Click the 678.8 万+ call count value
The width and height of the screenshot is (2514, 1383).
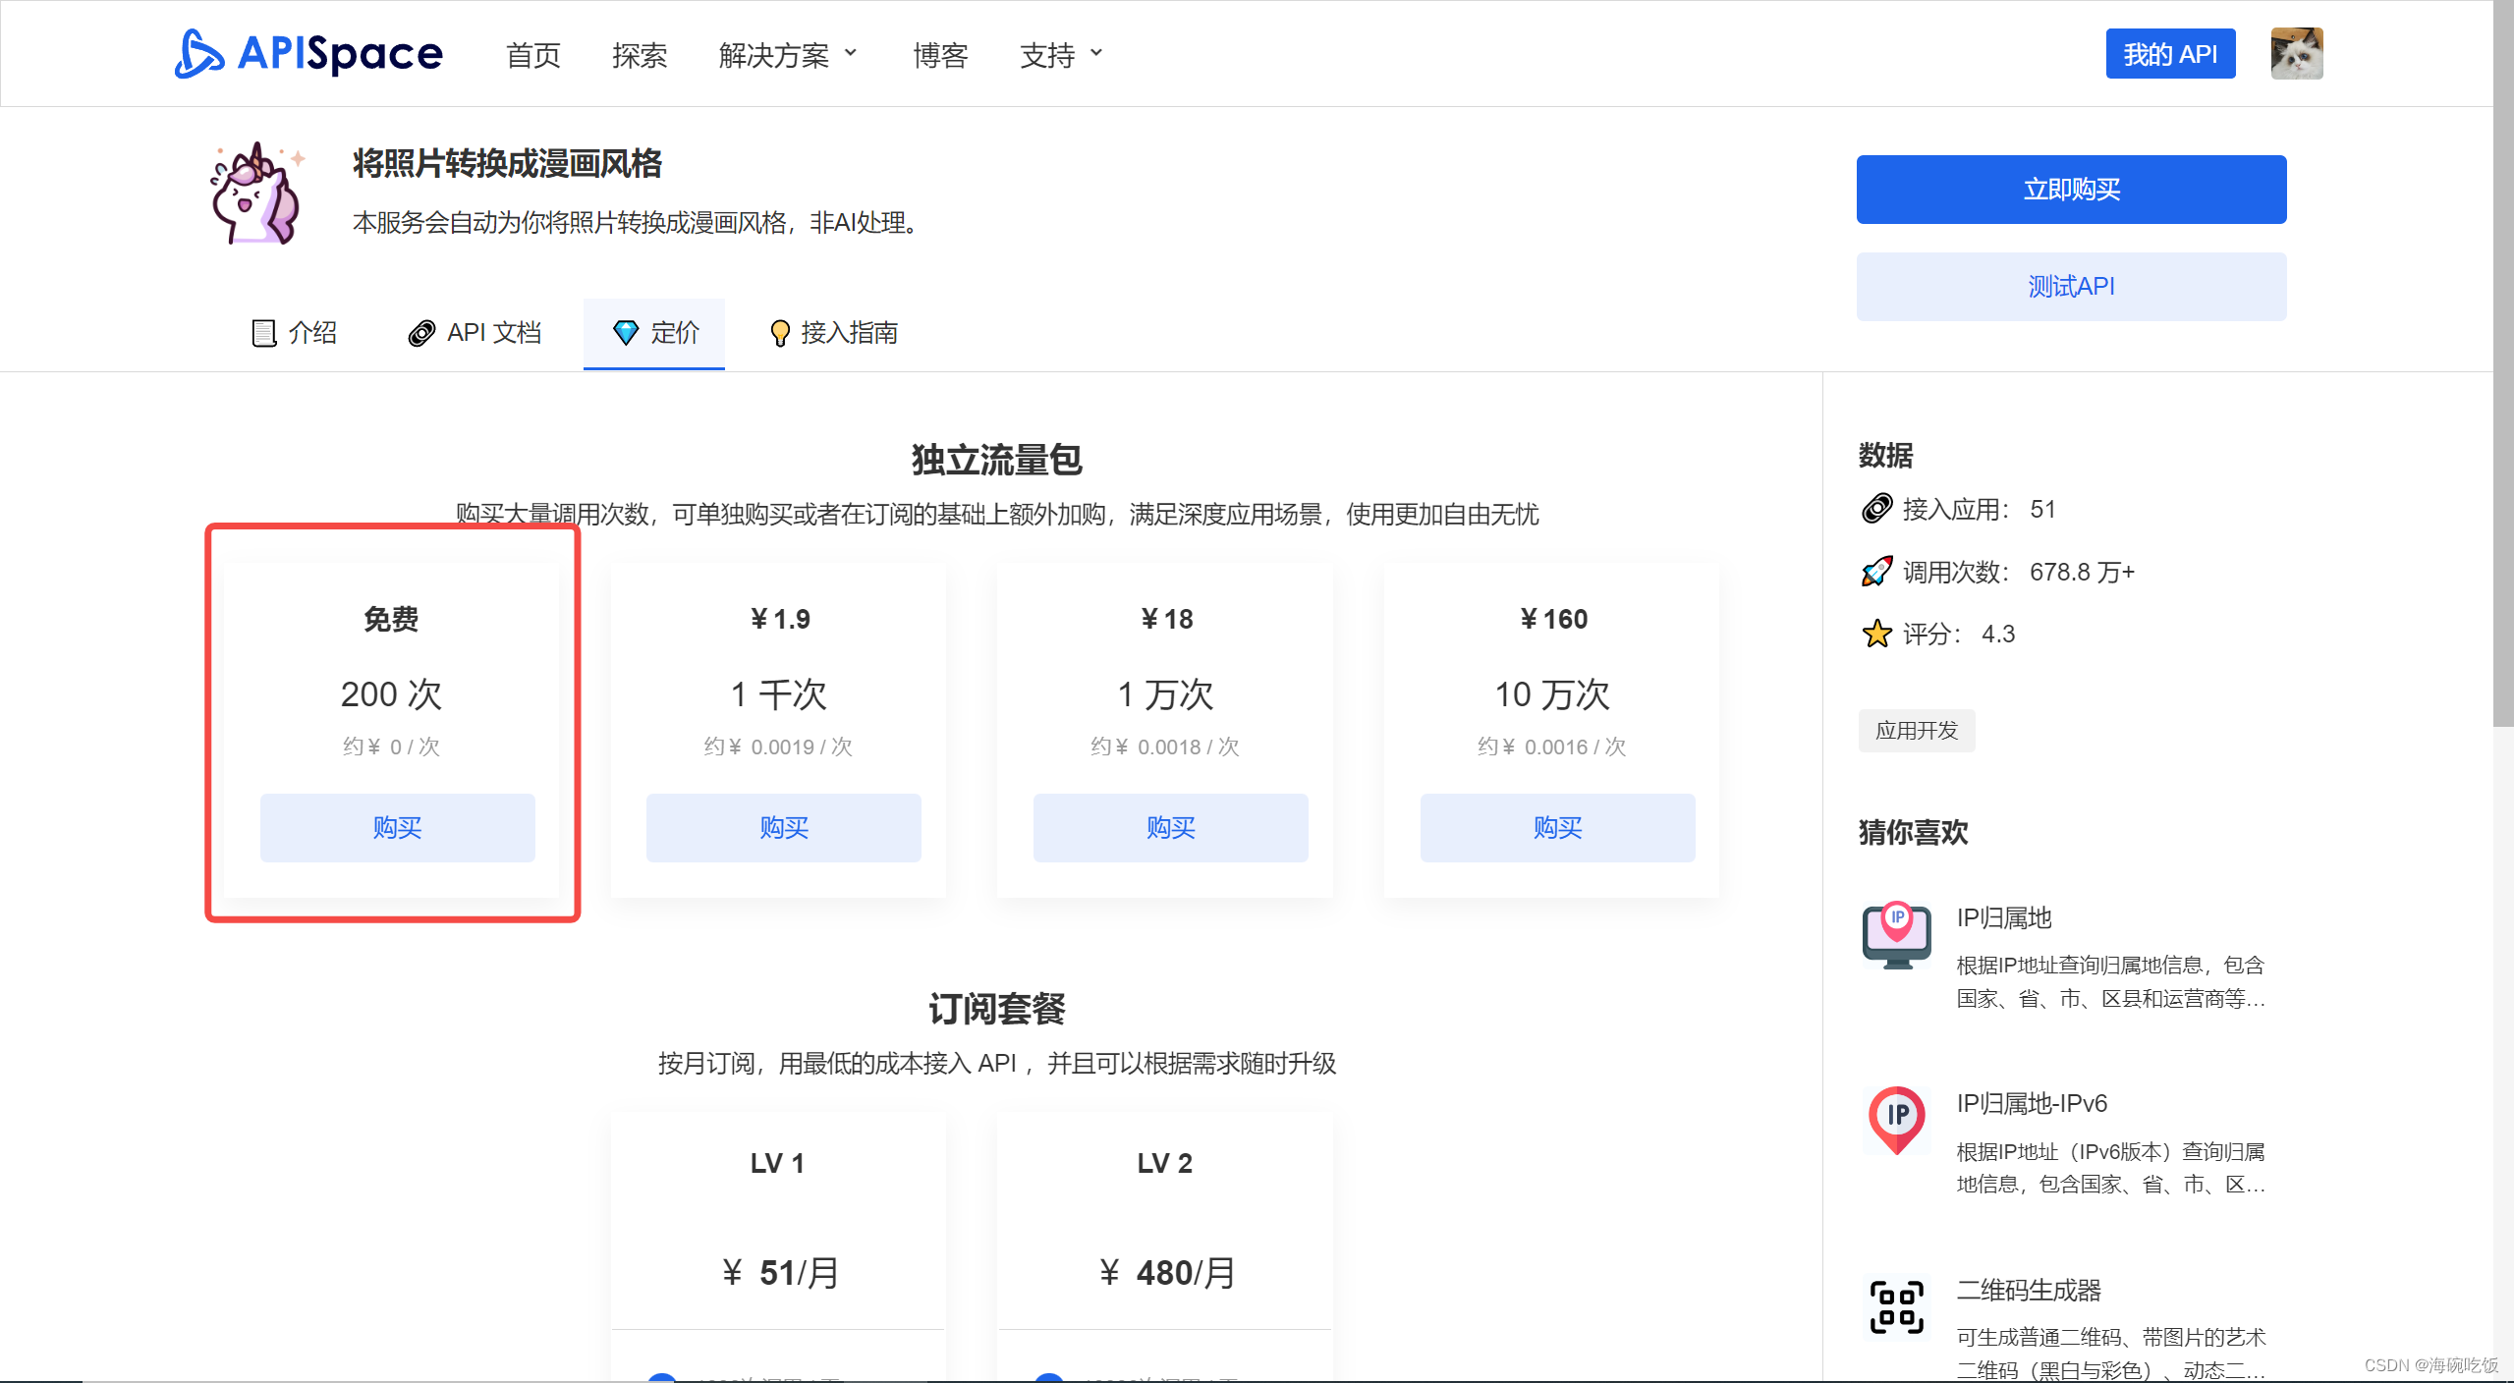tap(2082, 572)
